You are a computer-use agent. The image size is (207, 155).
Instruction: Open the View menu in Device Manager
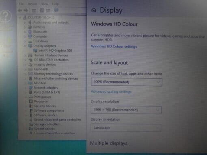pyautogui.click(x=45, y=4)
